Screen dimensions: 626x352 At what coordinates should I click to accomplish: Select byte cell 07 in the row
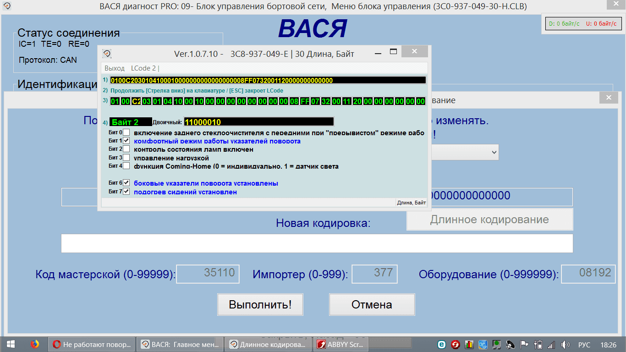point(315,101)
